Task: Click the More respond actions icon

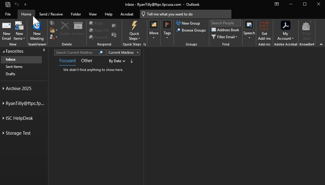Action: click(115, 35)
